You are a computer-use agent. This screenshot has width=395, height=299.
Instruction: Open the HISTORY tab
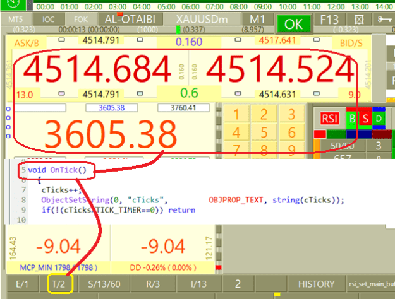(x=317, y=284)
